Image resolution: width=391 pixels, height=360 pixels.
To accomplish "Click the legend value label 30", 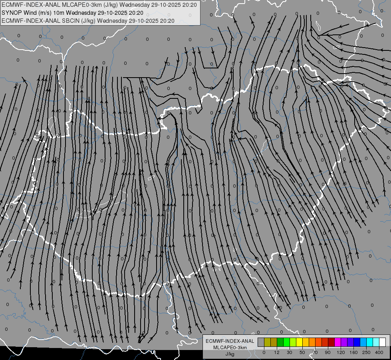I will click(x=290, y=352).
